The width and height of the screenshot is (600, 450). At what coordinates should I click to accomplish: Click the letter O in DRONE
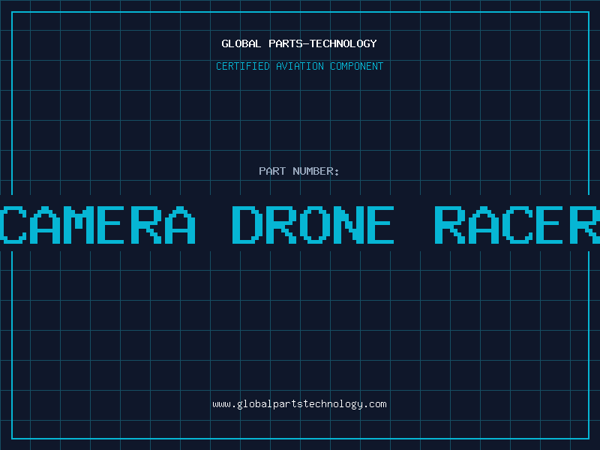(x=334, y=225)
